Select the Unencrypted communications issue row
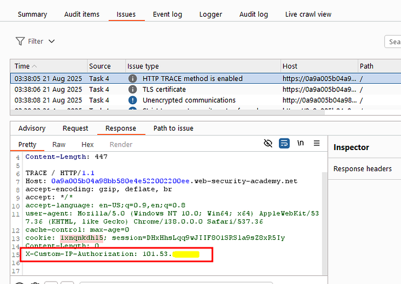The height and width of the screenshot is (284, 401). pyautogui.click(x=206, y=100)
